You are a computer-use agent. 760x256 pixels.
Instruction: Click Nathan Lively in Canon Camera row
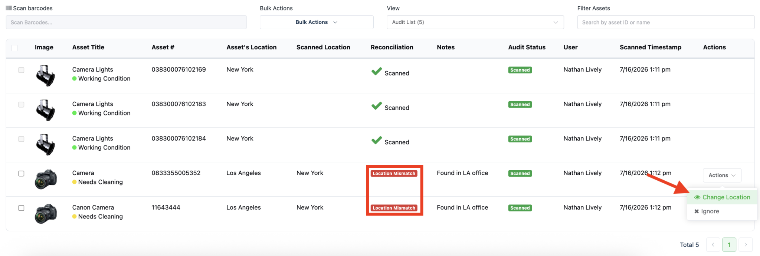point(583,208)
